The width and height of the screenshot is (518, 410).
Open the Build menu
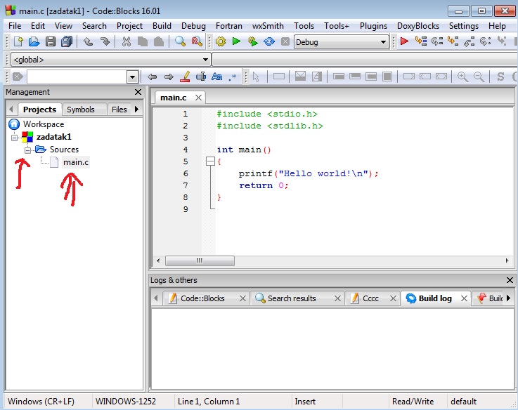click(x=162, y=26)
